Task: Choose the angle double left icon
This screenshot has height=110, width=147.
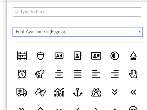Action: pyautogui.click(x=133, y=92)
